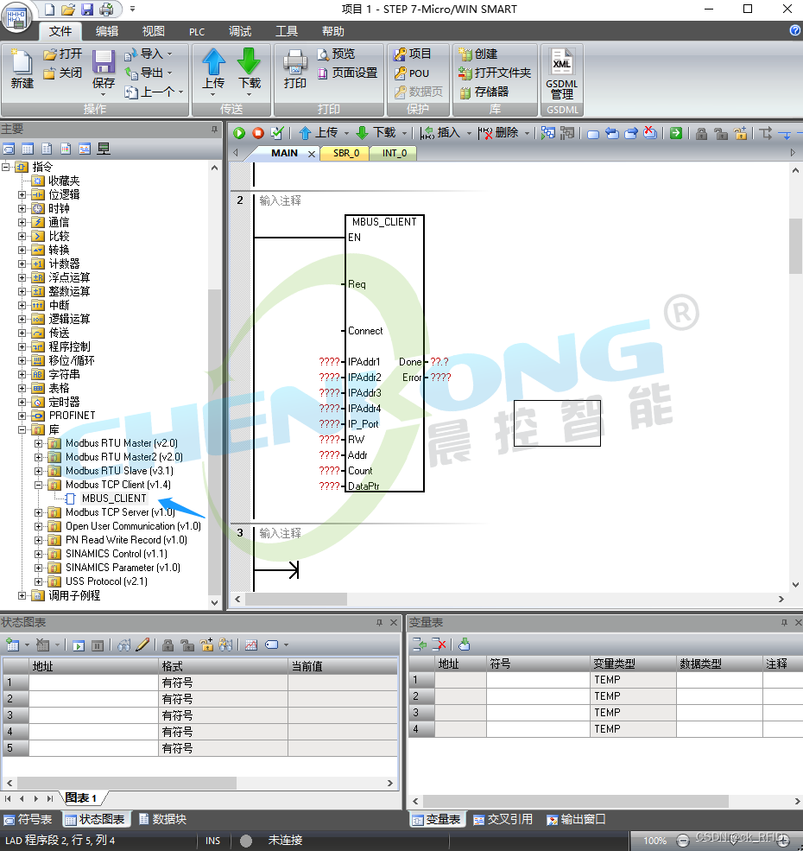803x851 pixels.
Task: Click the delete row icon in 变量表 toolbar
Action: (439, 645)
